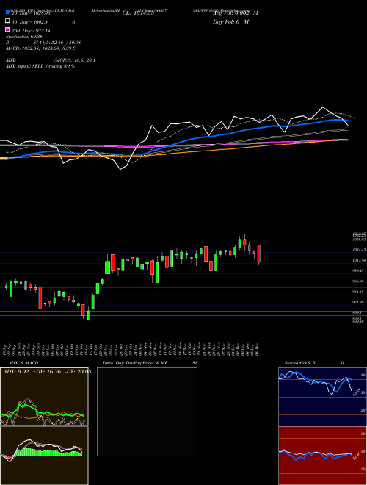367x485 pixels.
Task: Click the 921.99 price axis label
Action: point(359,302)
